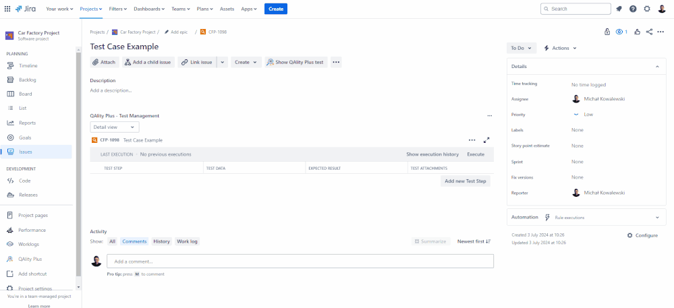Click Add new Test Step
The height and width of the screenshot is (308, 674).
466,181
